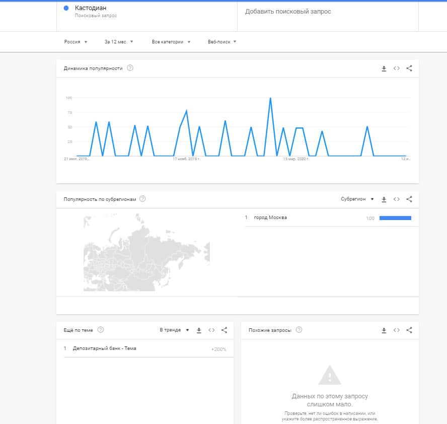Image resolution: width=447 pixels, height=424 pixels.
Task: Share the interest over time chart
Action: tap(409, 68)
